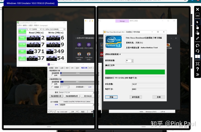Click Start button in Fritz Chess Benchmark

(111, 97)
